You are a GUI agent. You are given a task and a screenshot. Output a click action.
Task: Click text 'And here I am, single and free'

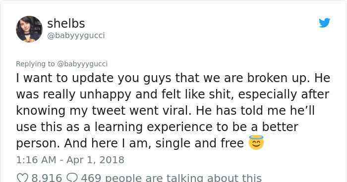pos(154,143)
